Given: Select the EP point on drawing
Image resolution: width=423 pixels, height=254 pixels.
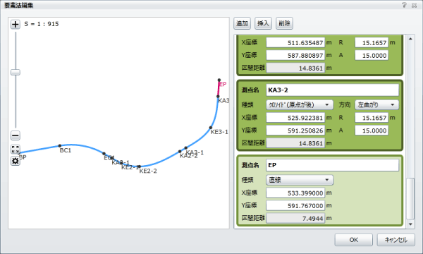Looking at the screenshot, I should click(x=219, y=80).
